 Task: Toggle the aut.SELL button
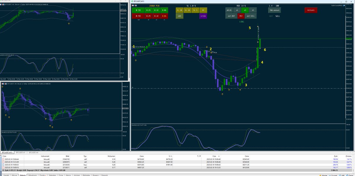tap(251, 16)
